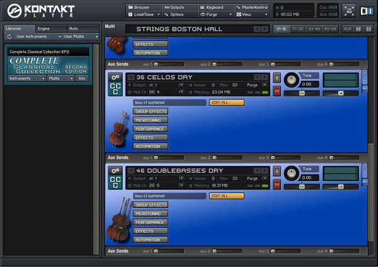Go to next multi with right arrow
The height and width of the screenshot is (267, 378).
(x=265, y=29)
